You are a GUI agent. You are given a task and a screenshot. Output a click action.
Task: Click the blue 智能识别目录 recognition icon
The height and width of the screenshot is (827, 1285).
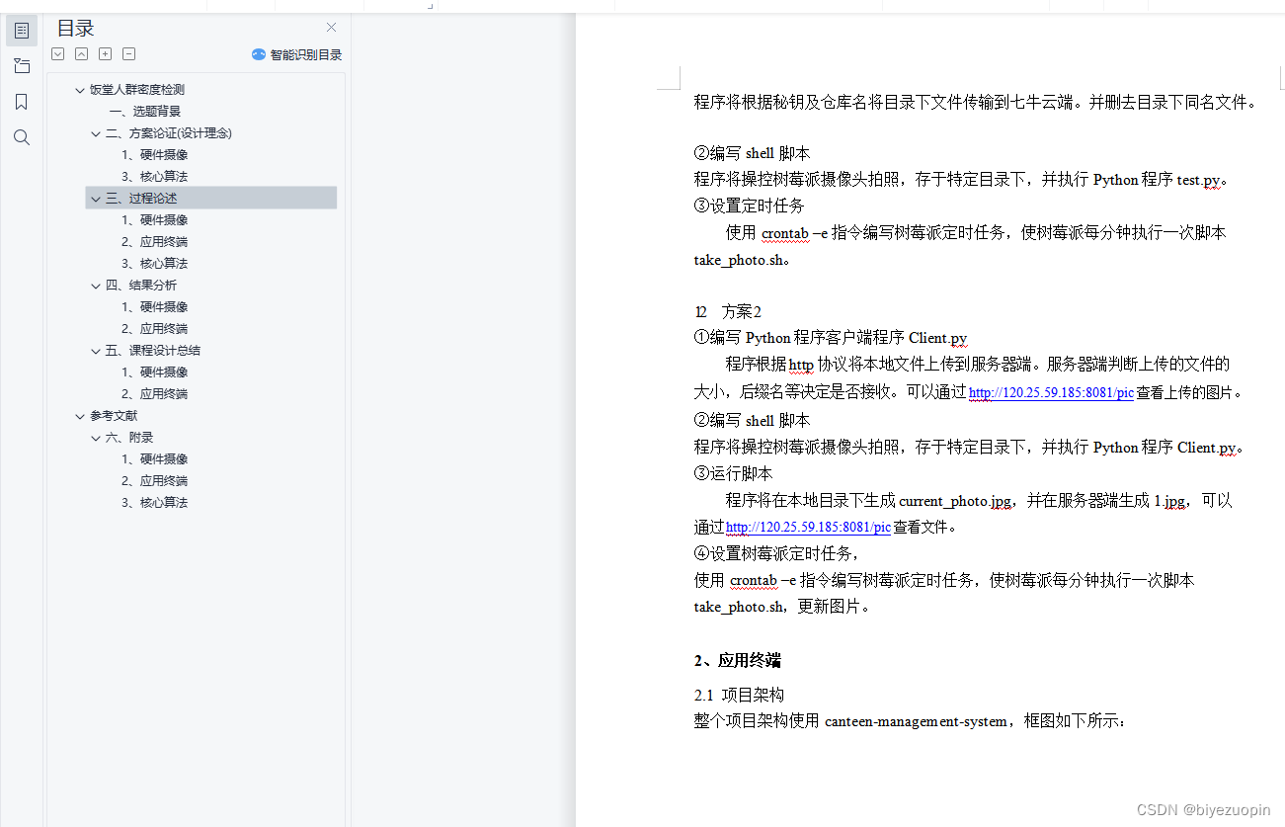pos(258,54)
